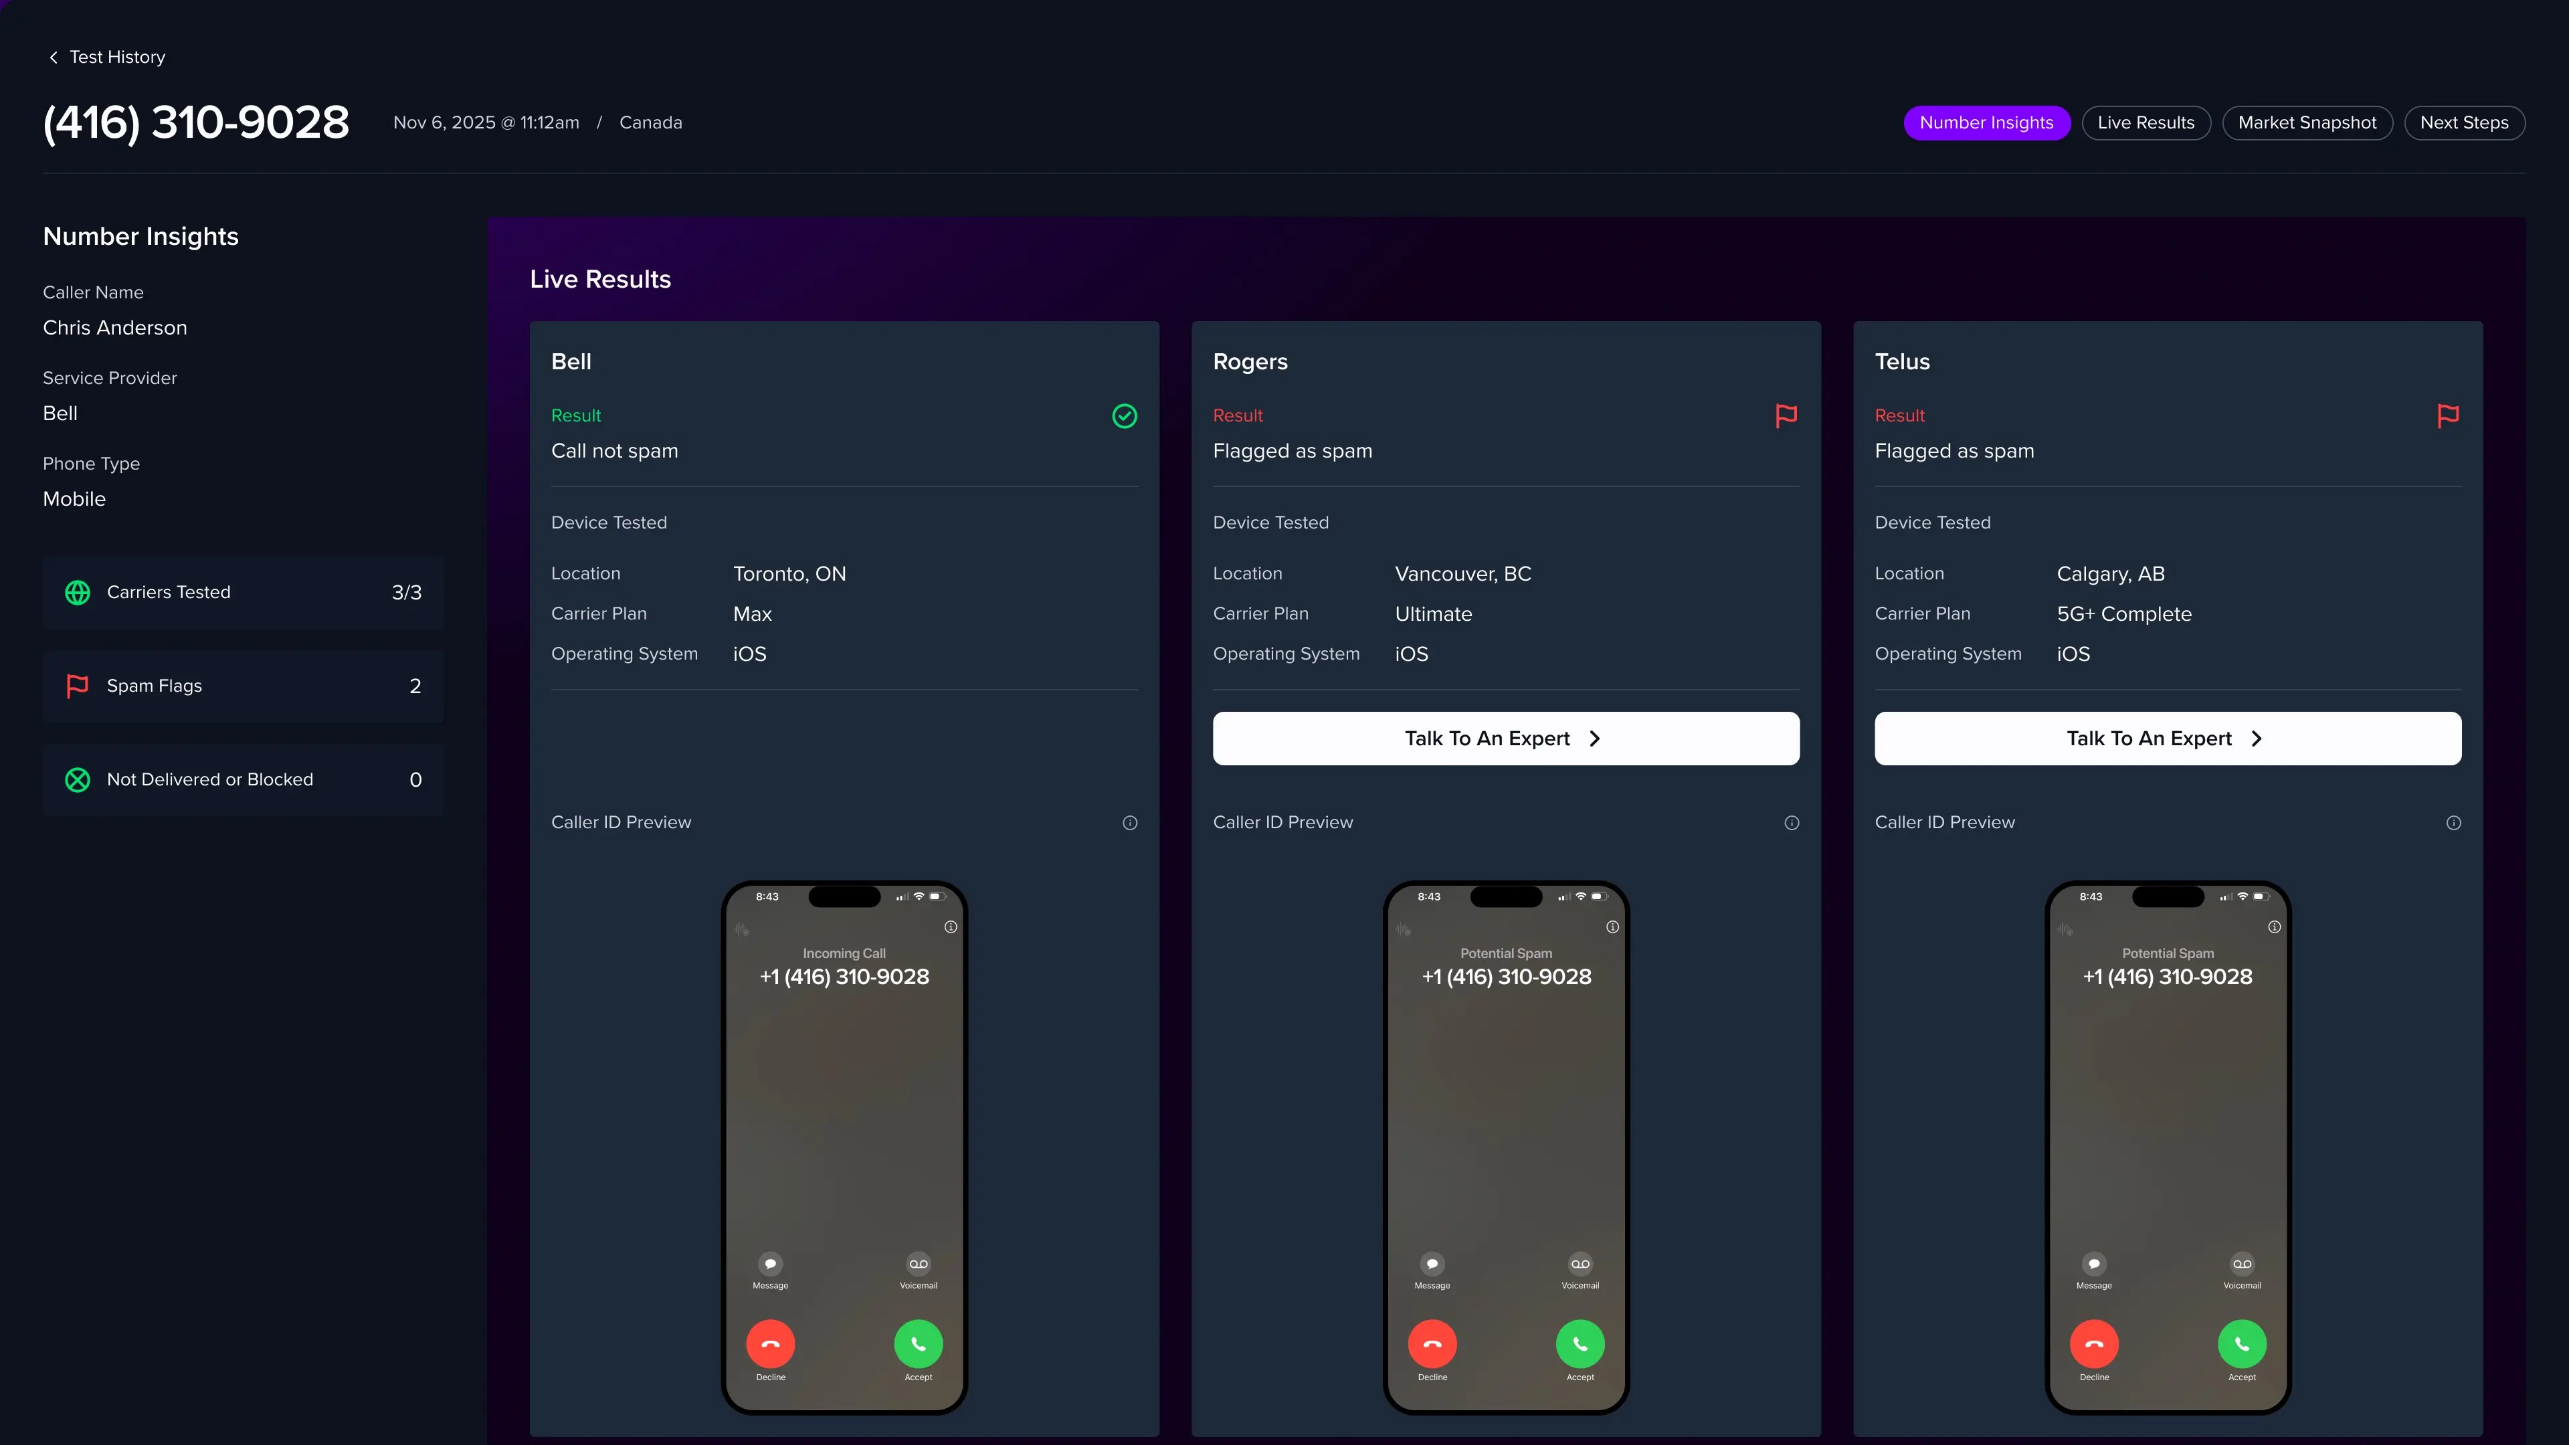The width and height of the screenshot is (2569, 1445).
Task: Talk To An Expert about Telus result
Action: [x=2167, y=738]
